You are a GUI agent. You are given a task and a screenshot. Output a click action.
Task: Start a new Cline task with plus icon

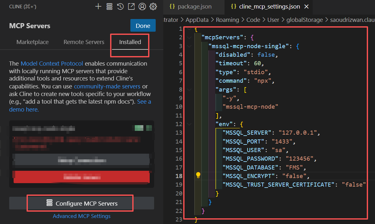point(98,6)
